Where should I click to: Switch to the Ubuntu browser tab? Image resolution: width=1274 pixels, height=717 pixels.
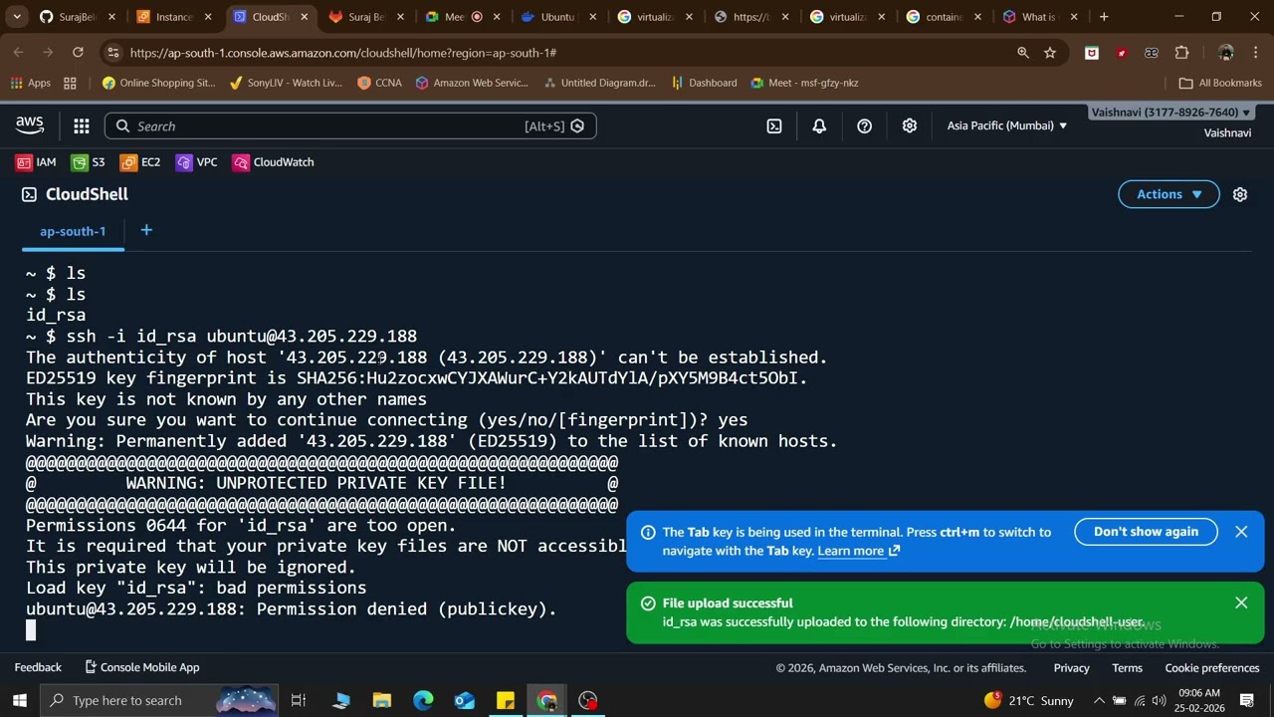click(x=560, y=17)
